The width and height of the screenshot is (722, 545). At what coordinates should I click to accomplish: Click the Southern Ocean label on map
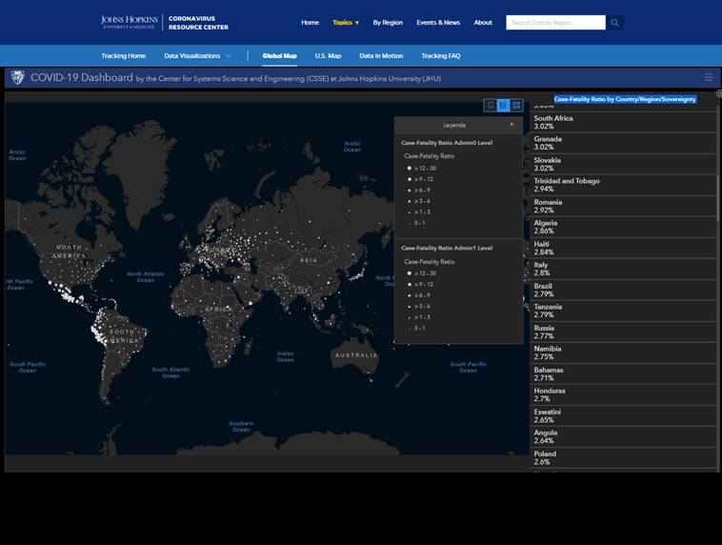(241, 426)
